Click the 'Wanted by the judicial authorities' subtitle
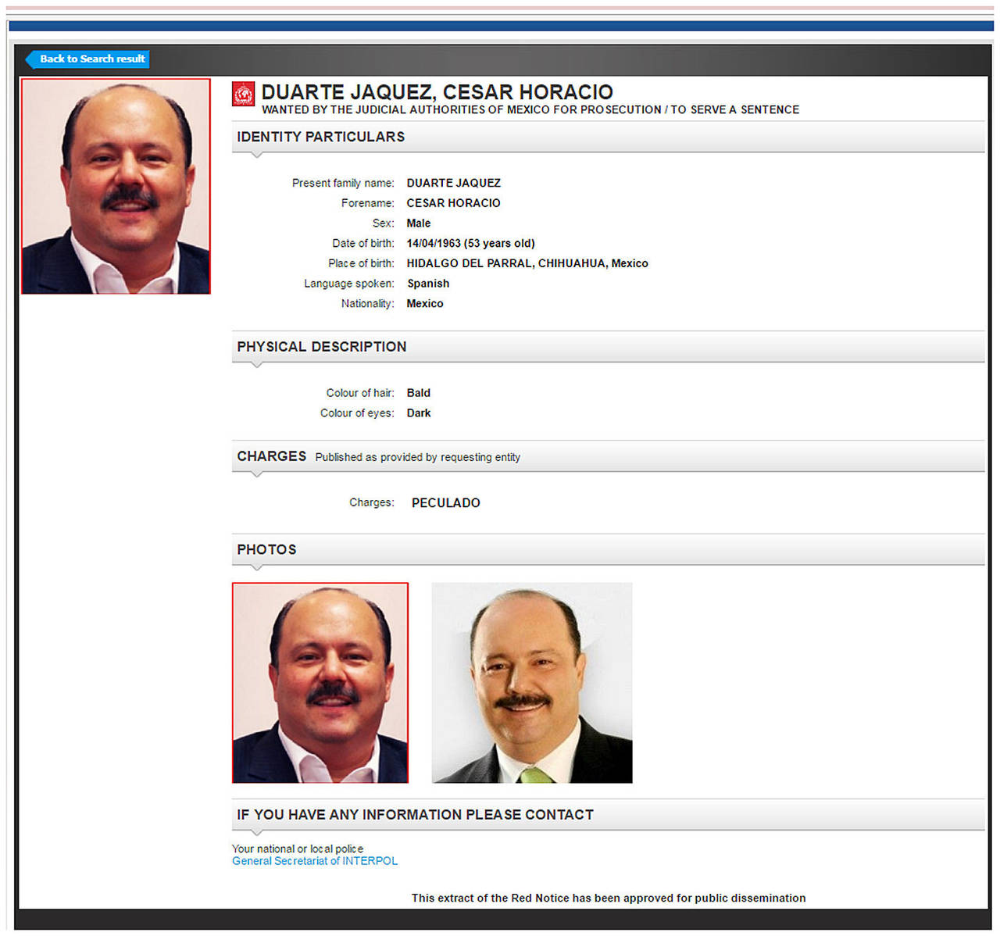Image resolution: width=1000 pixels, height=936 pixels. click(530, 110)
